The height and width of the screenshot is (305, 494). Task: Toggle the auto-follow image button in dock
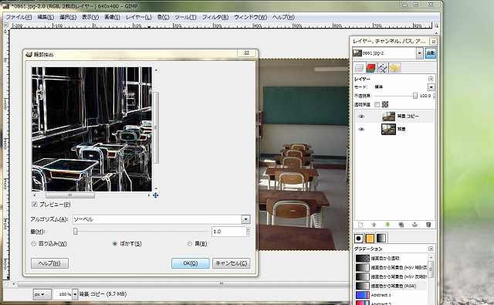[x=431, y=53]
